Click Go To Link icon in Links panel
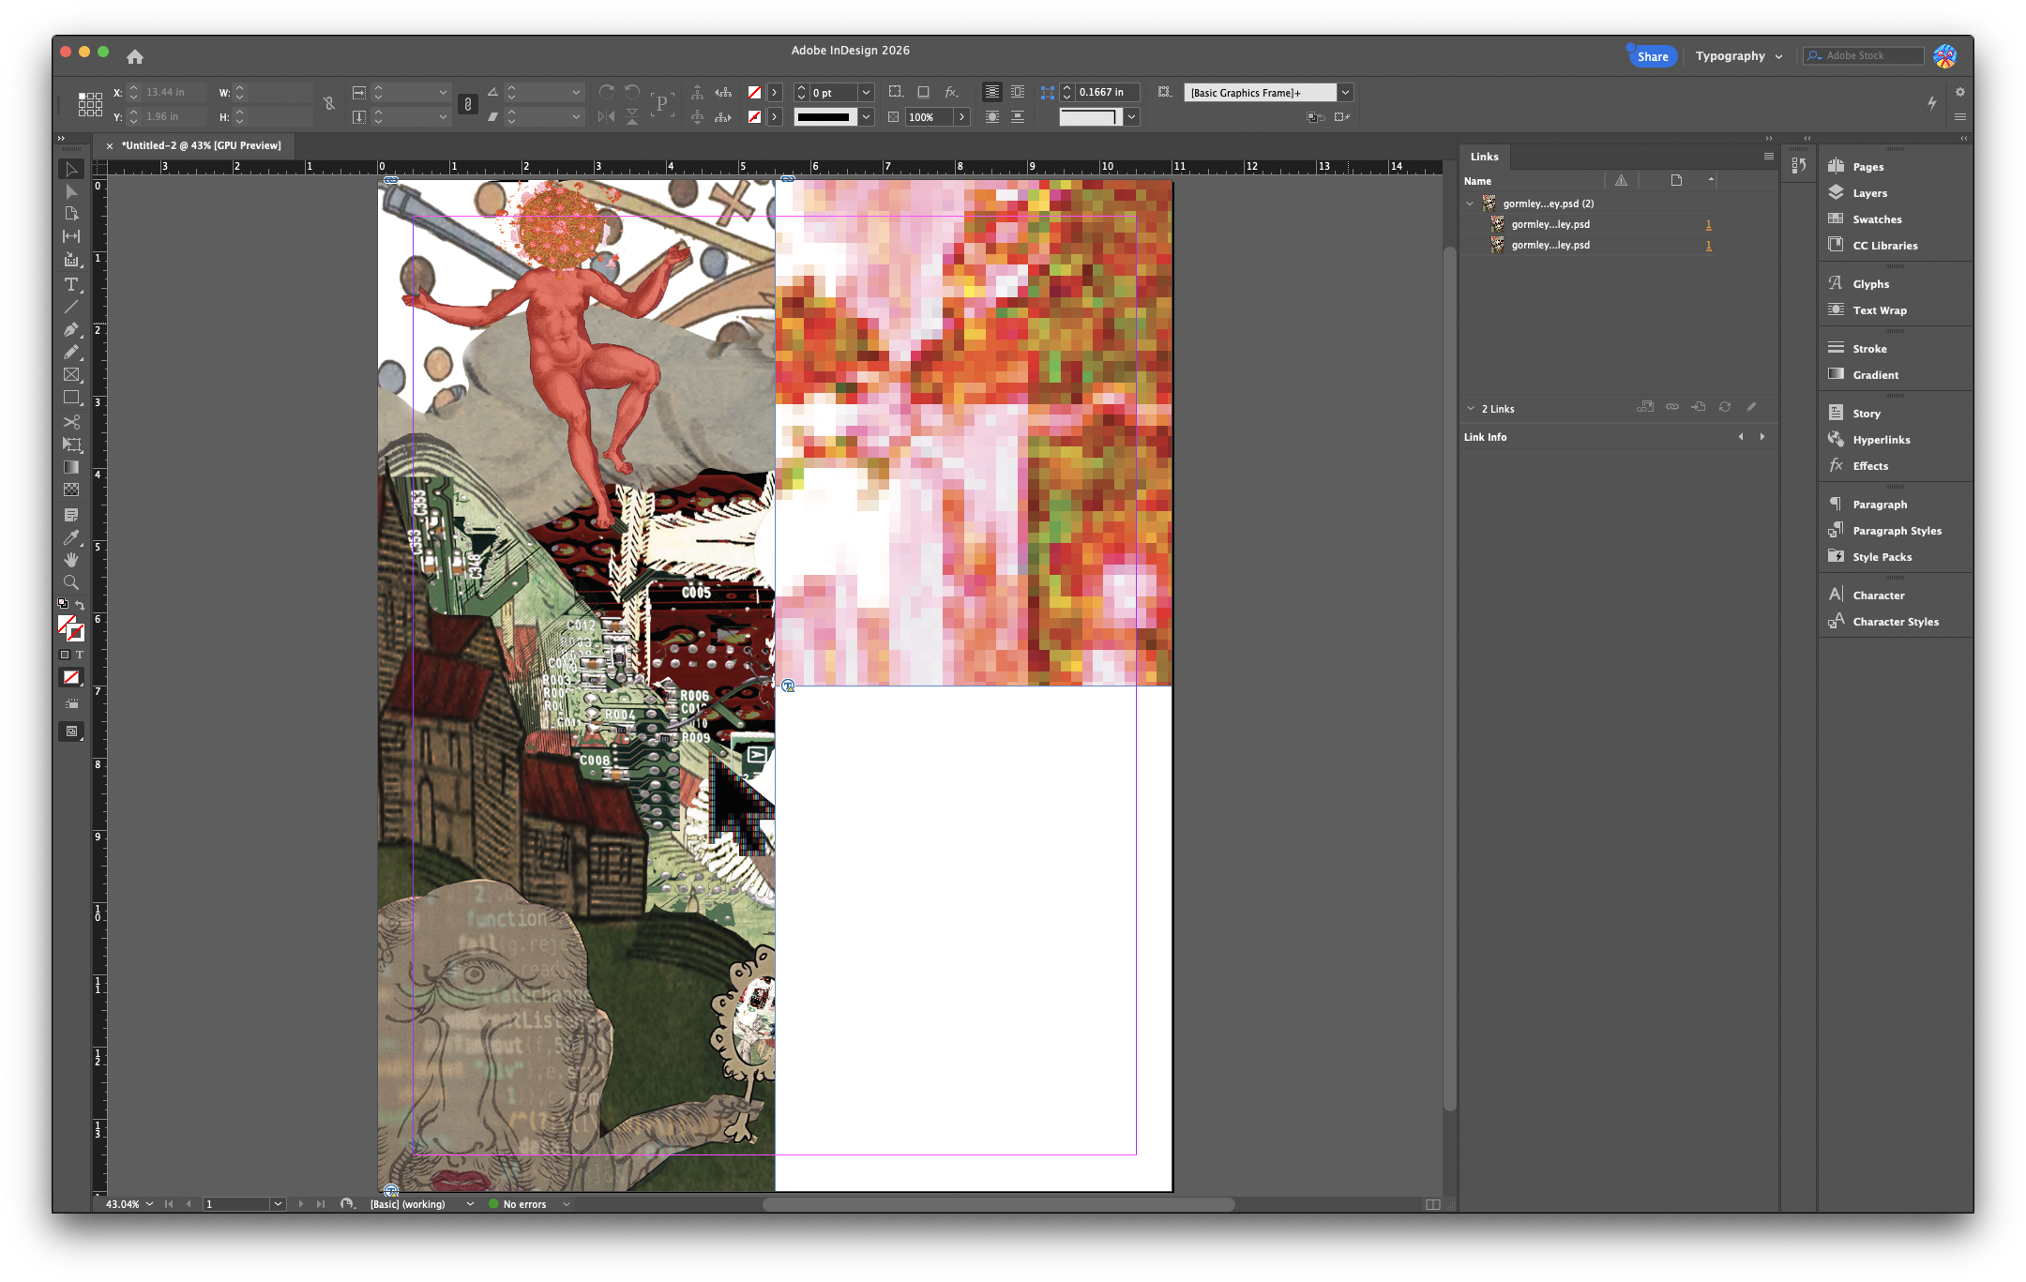Viewport: 2026px width, 1282px height. (x=1699, y=407)
